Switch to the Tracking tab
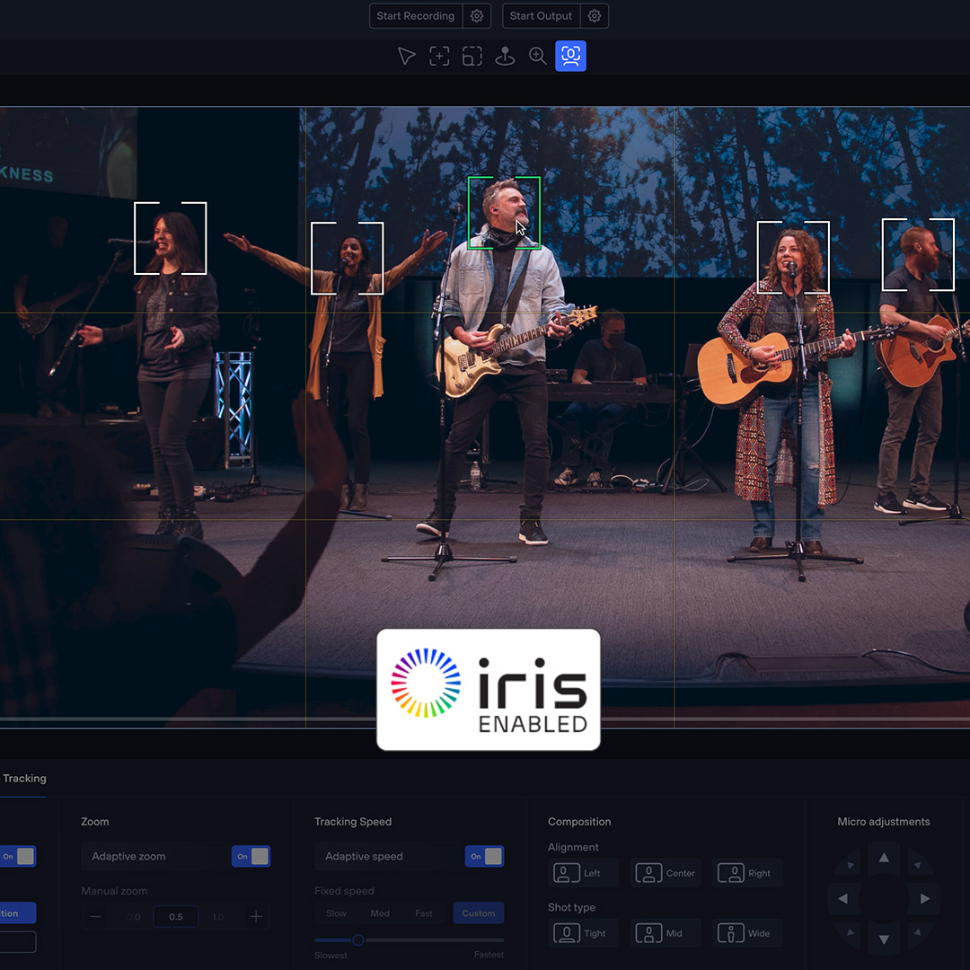 point(24,779)
